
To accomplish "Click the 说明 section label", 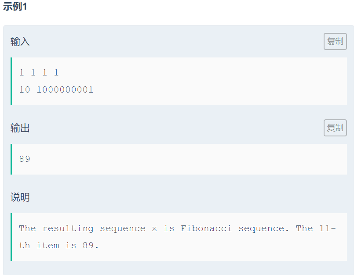I will coord(20,197).
